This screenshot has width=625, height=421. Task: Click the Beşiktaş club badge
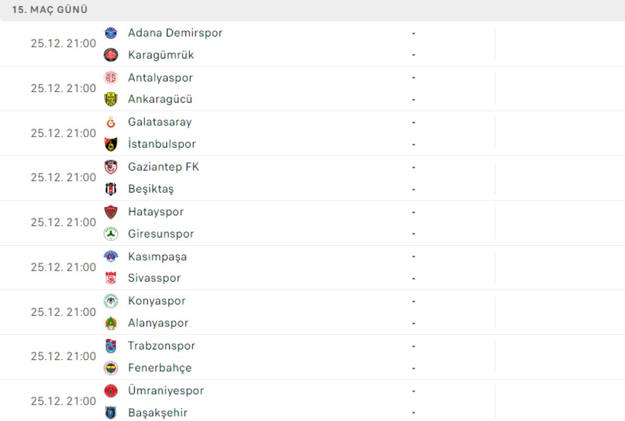coord(111,188)
